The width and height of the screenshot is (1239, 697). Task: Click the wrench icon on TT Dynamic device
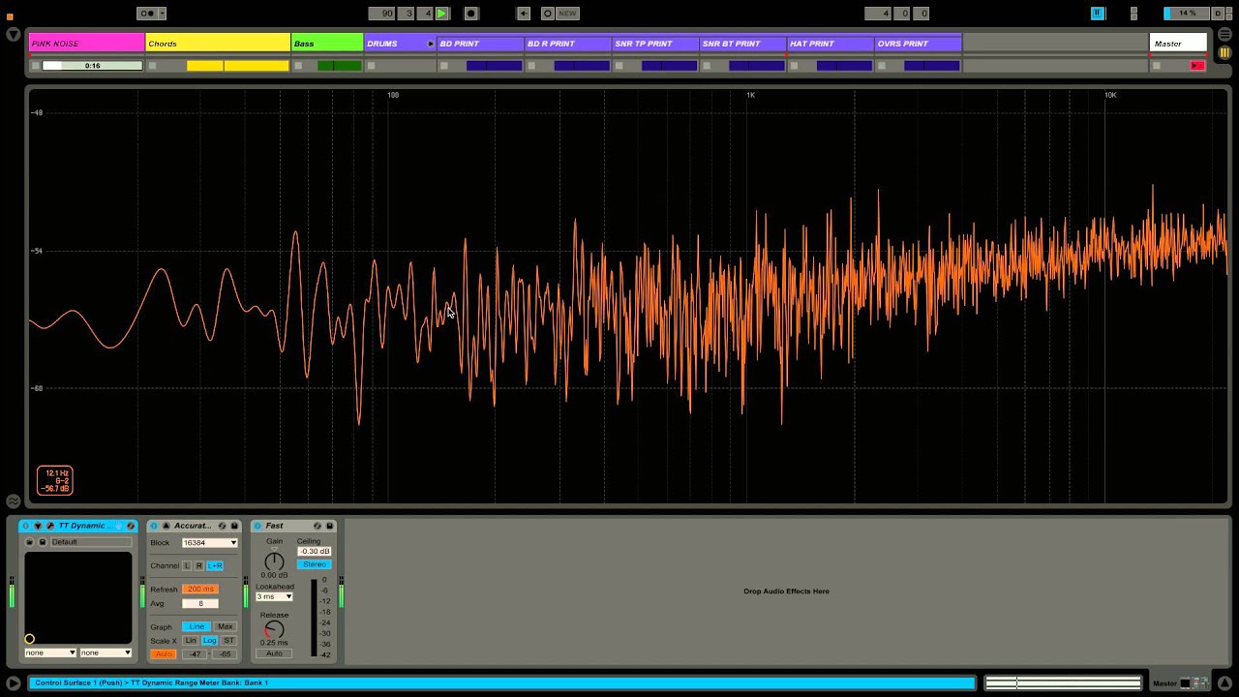tap(50, 526)
